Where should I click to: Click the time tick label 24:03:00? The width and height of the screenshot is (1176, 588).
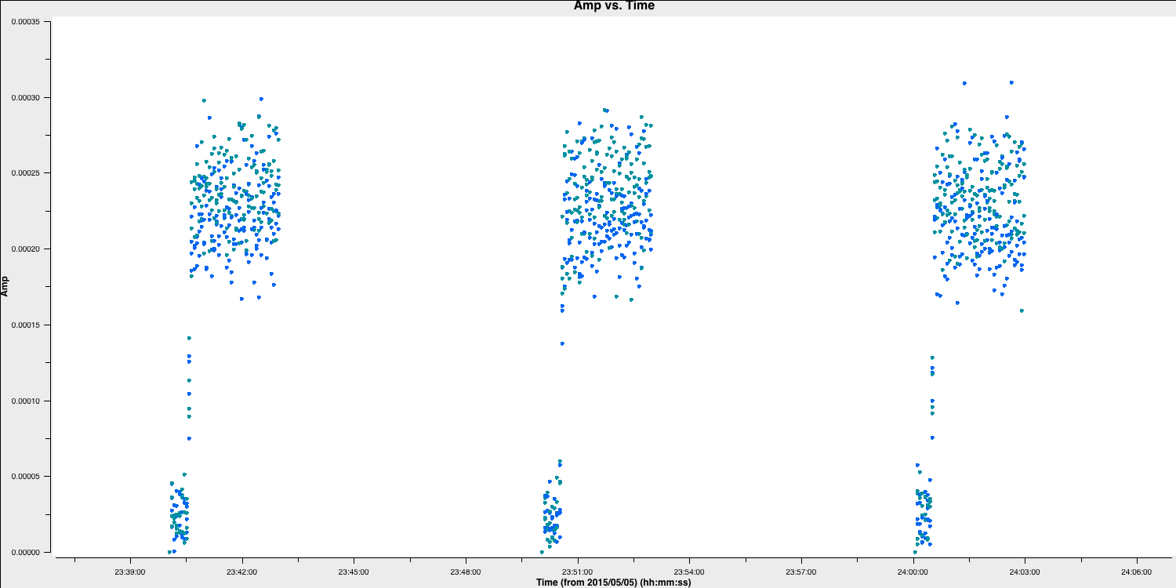coord(1025,572)
